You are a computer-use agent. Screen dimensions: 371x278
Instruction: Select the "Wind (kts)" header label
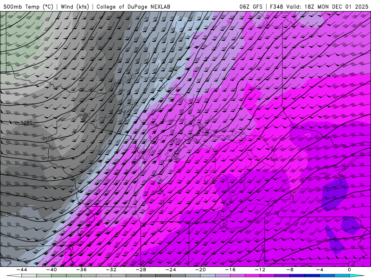[75, 6]
